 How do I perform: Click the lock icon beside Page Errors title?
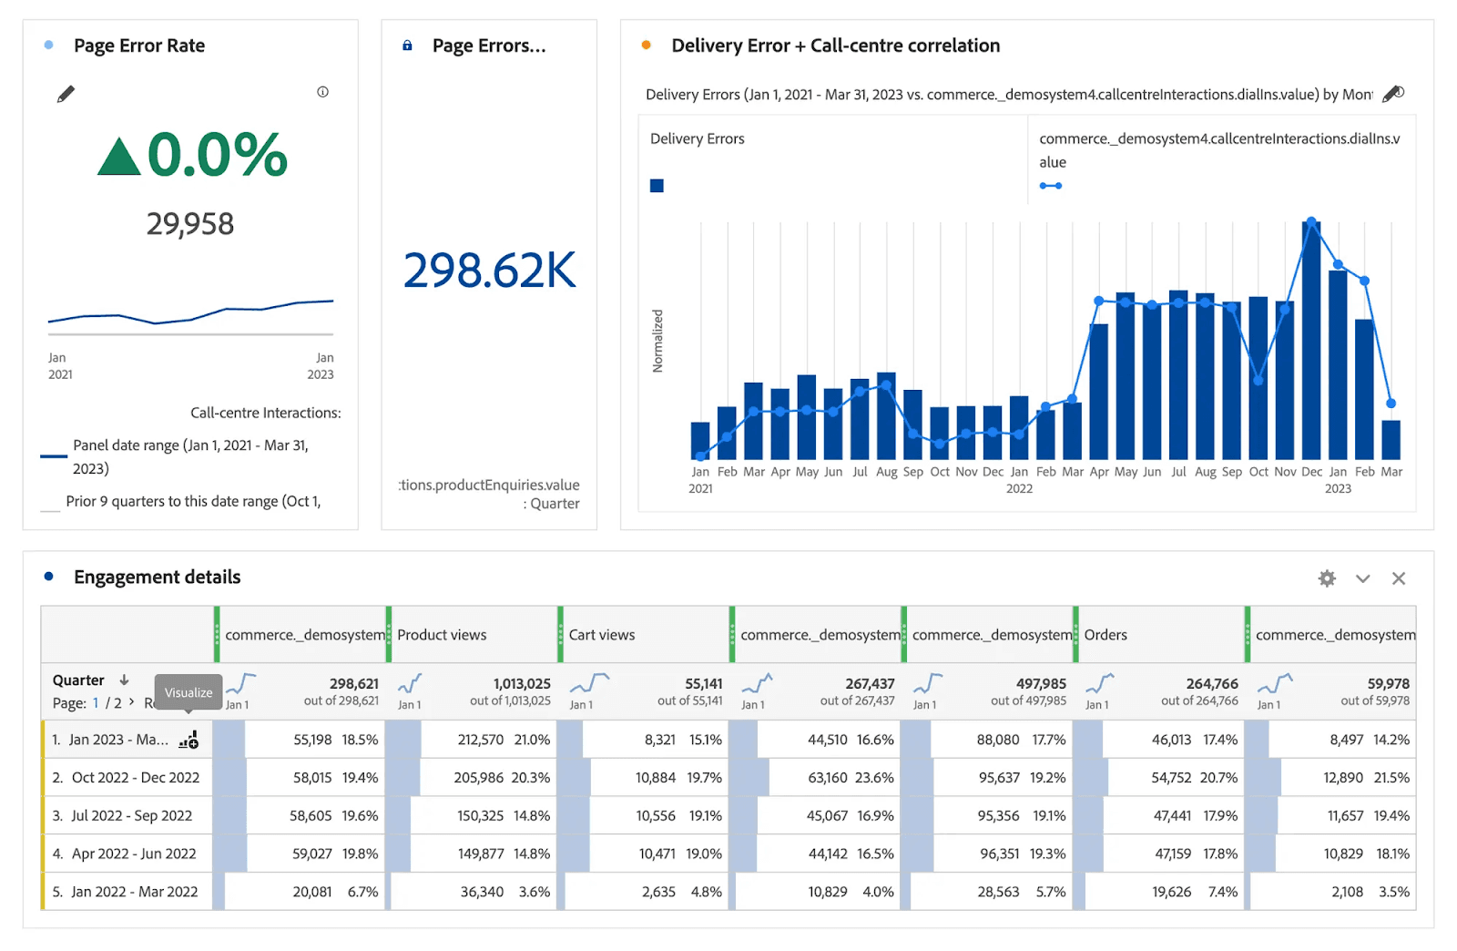click(x=407, y=46)
